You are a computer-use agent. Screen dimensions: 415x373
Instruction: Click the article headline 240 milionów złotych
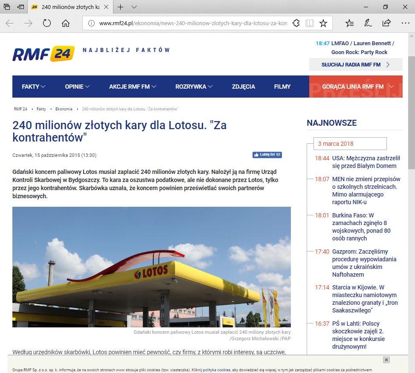(x=119, y=131)
